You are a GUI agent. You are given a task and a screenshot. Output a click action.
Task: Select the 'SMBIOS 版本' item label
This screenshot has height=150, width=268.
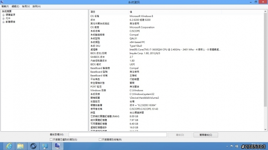pos(98,57)
